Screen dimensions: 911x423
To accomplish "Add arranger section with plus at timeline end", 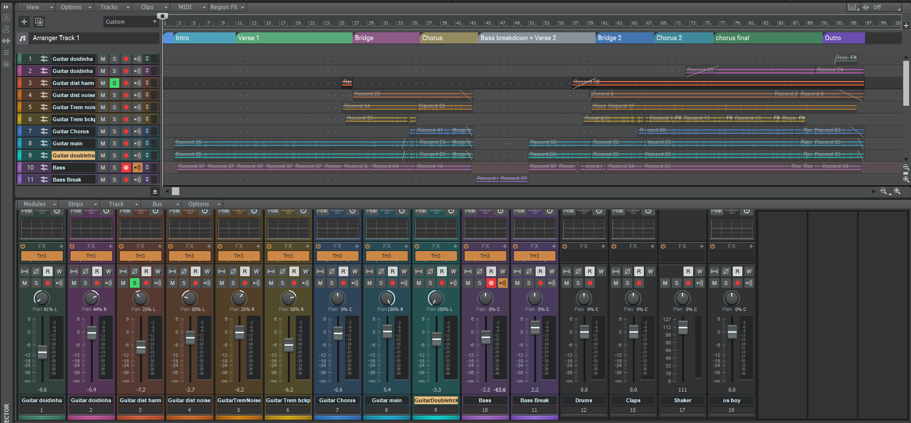I will tap(906, 26).
